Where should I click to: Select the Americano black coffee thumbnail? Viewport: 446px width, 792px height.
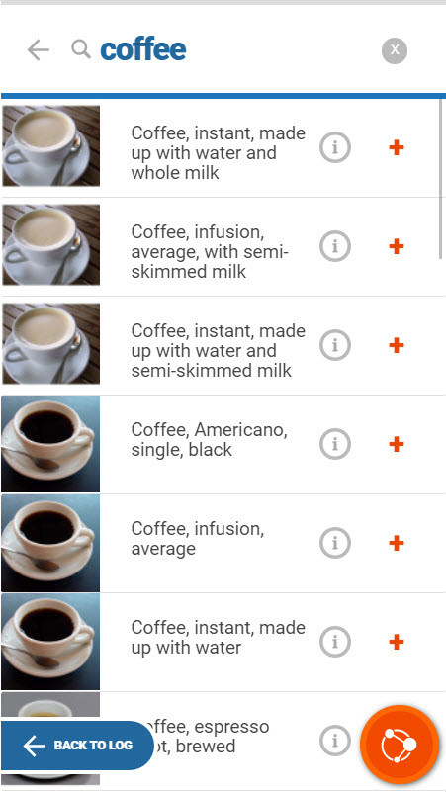pyautogui.click(x=50, y=444)
